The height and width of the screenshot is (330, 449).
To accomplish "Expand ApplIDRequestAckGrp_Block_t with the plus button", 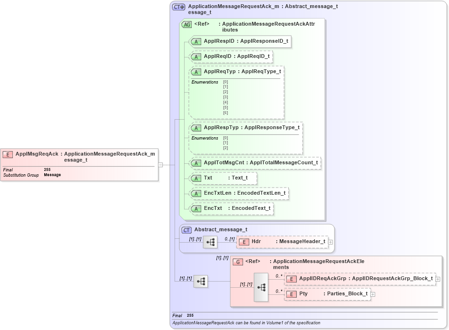I will coord(437,278).
